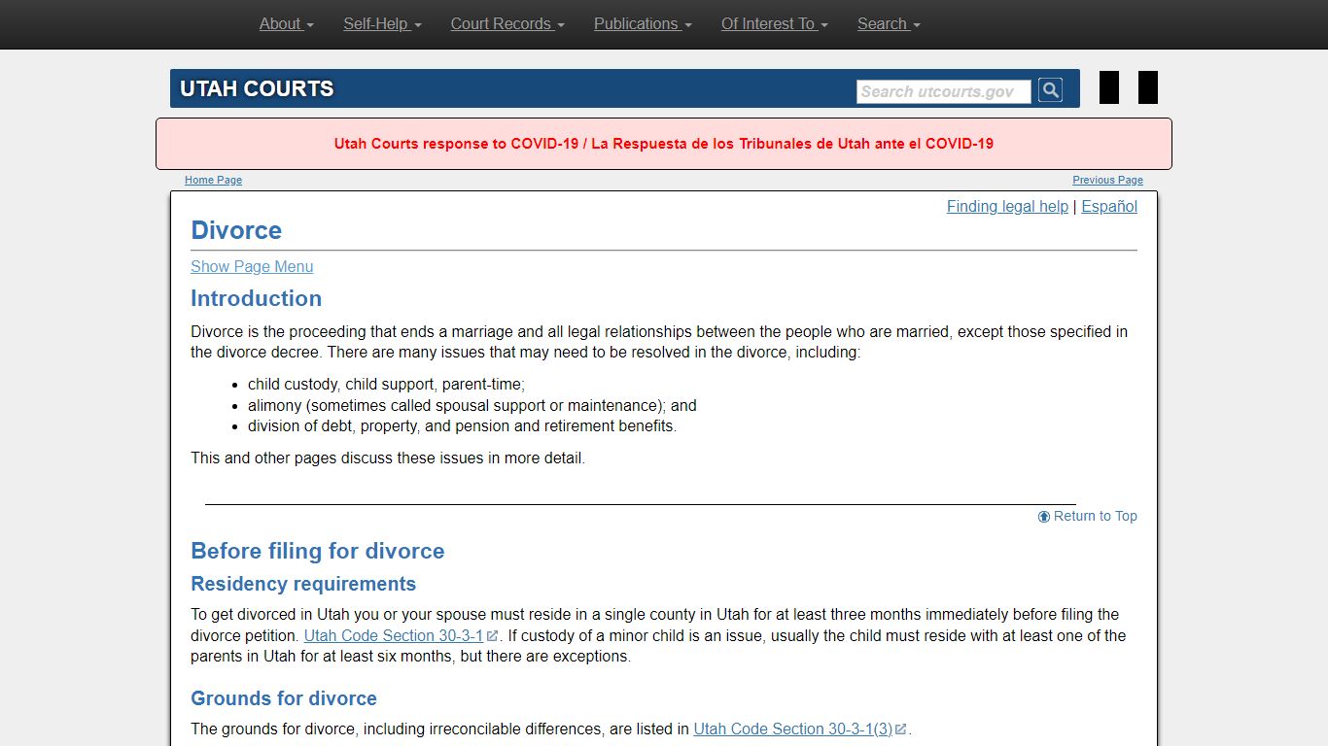This screenshot has height=746, width=1328.
Task: Click the Search utcourts.gov input field
Action: [x=943, y=91]
